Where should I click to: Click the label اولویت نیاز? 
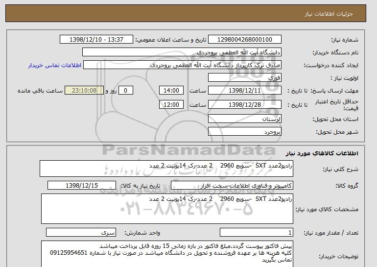coord(345,78)
